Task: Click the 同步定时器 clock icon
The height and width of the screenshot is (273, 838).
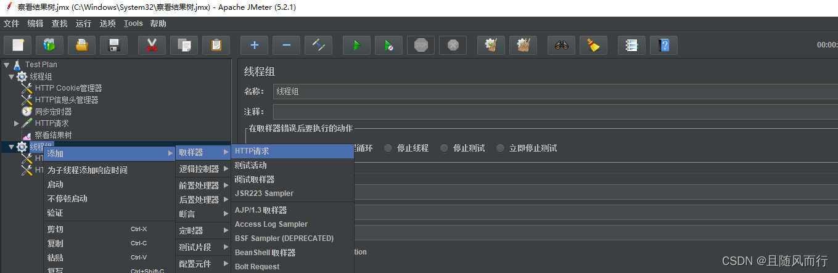Action: coord(27,112)
